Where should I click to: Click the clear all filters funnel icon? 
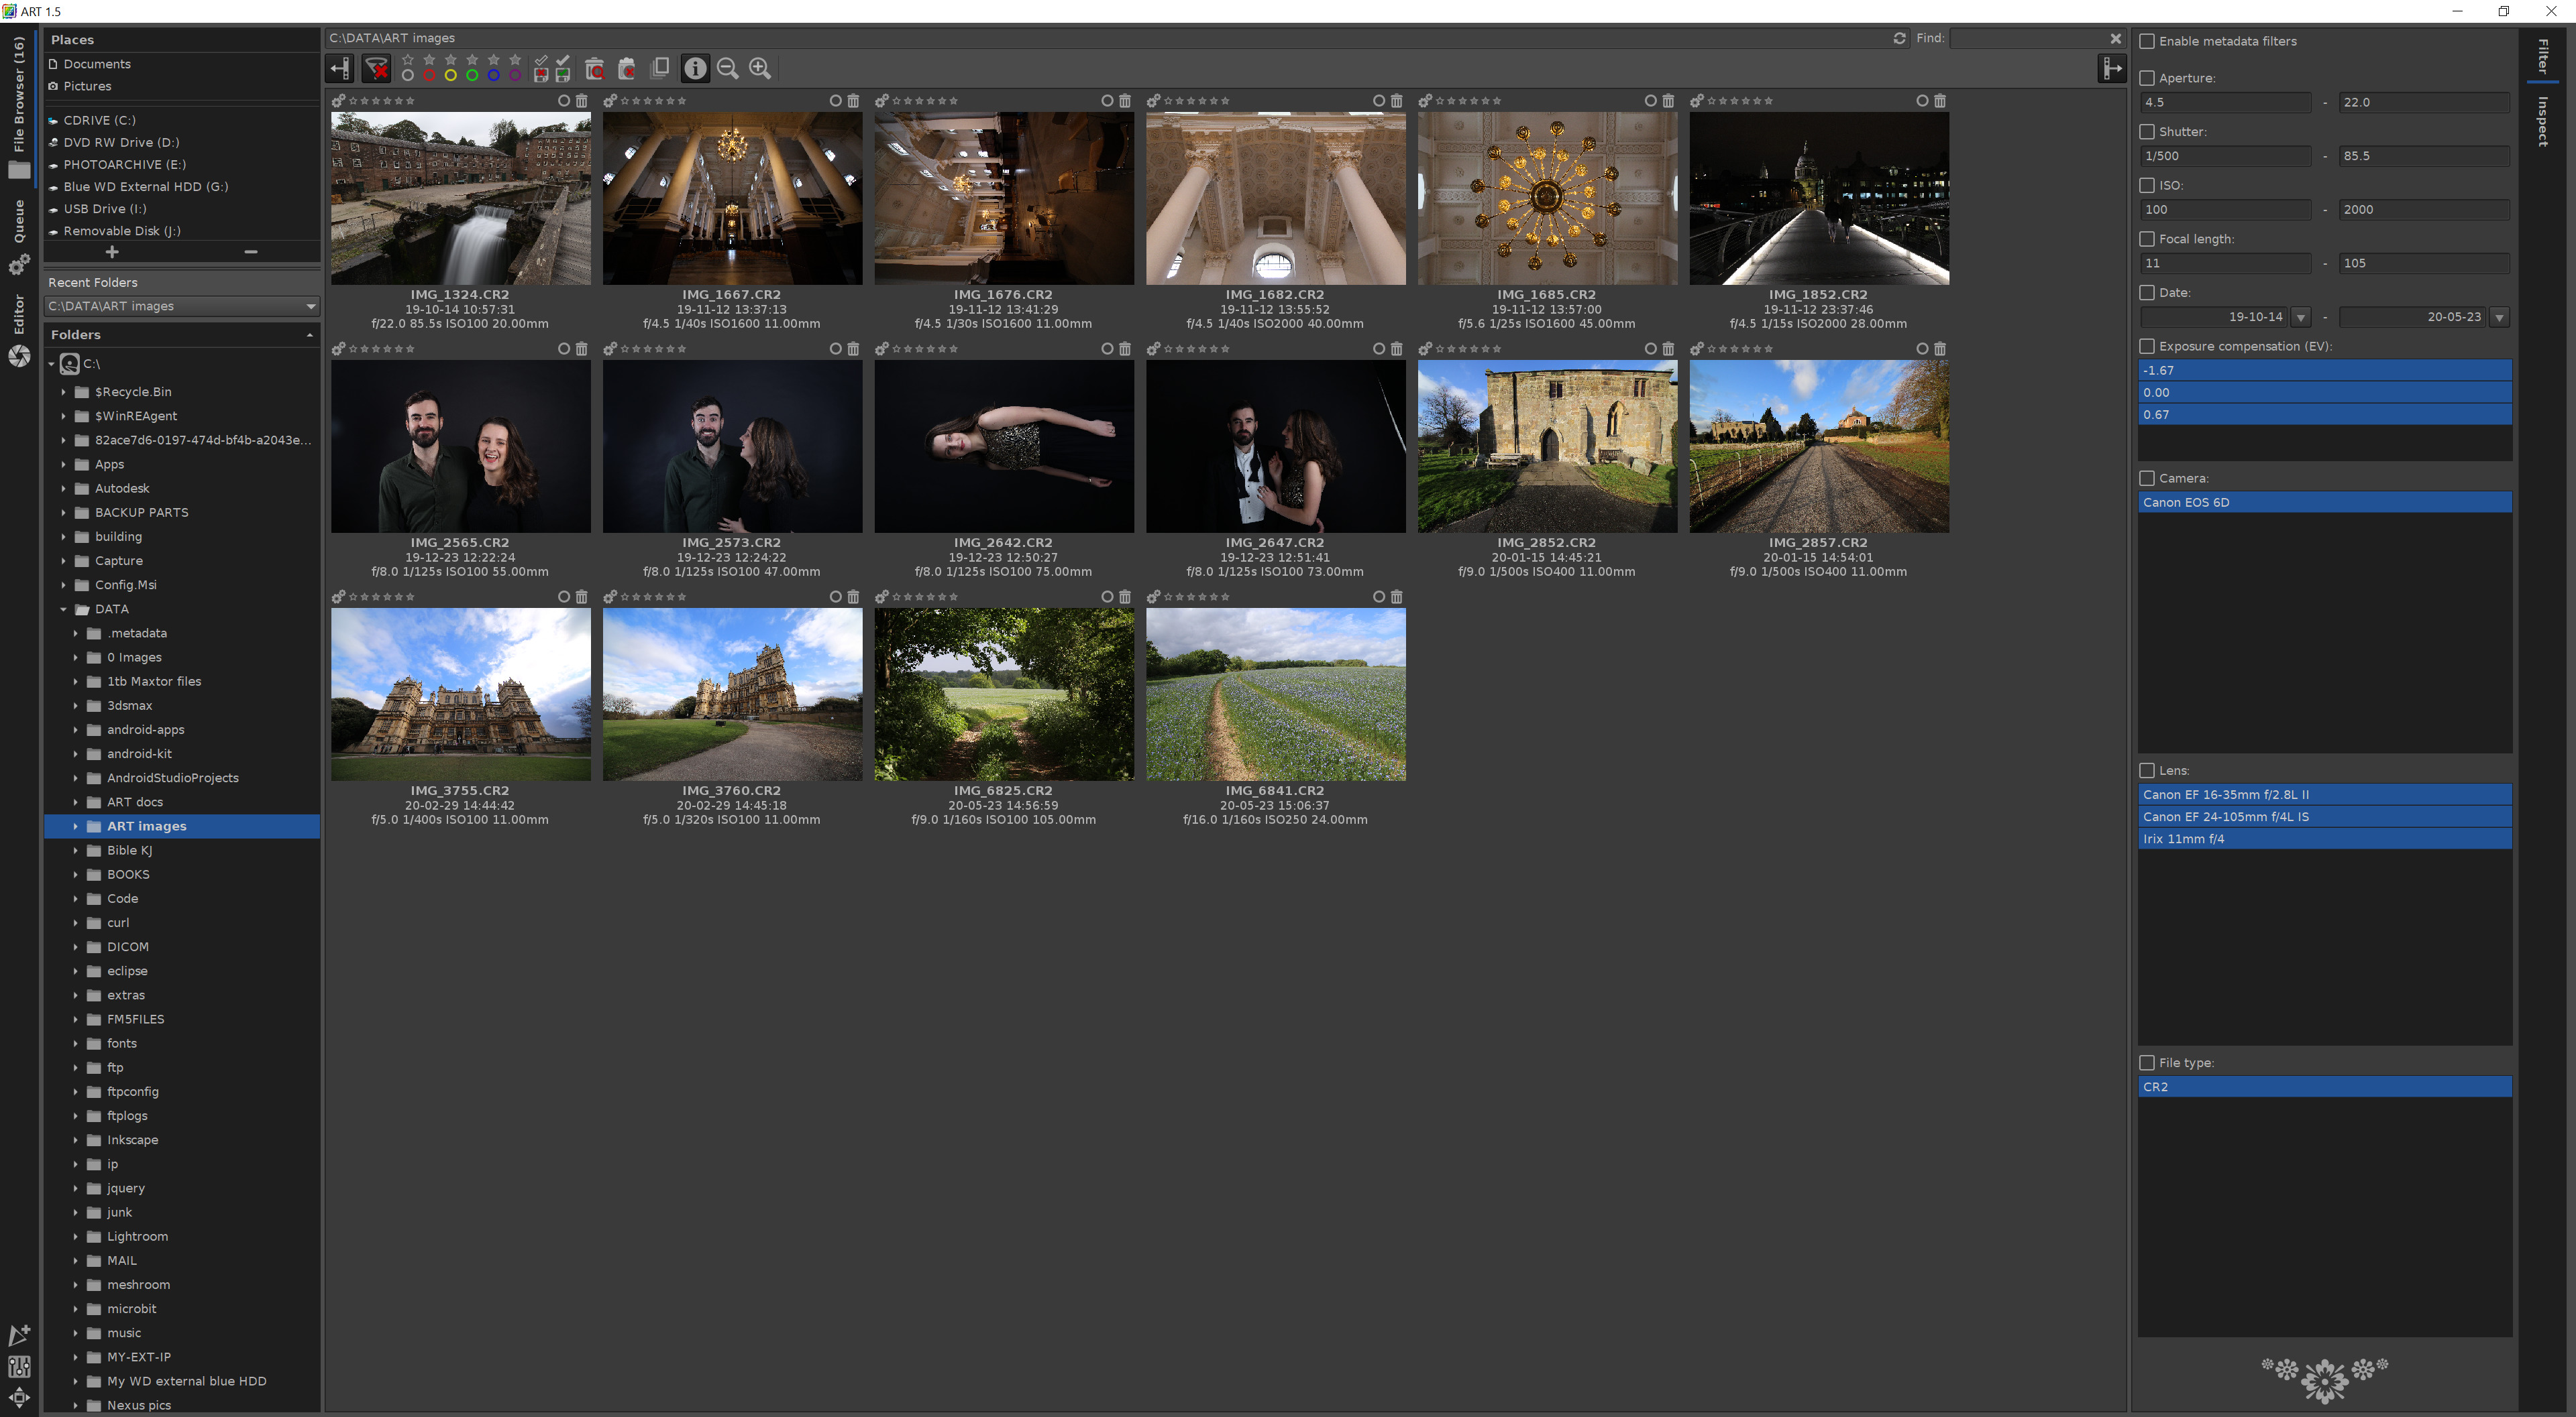point(376,68)
